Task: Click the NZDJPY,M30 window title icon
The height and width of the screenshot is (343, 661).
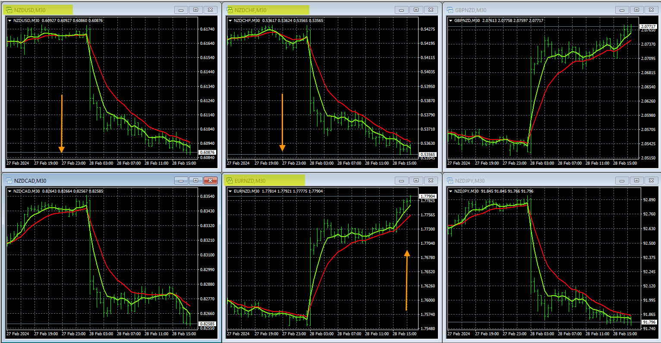Action: coord(450,181)
